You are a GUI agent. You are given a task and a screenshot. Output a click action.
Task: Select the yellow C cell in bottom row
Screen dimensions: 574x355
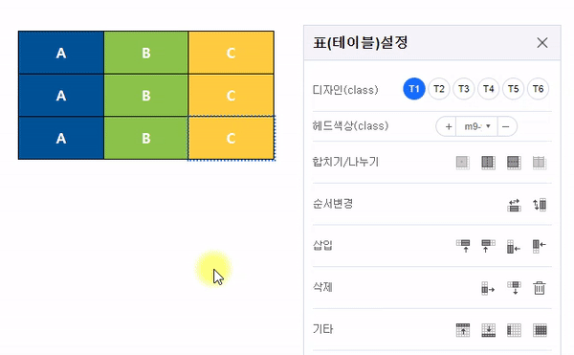tap(231, 139)
